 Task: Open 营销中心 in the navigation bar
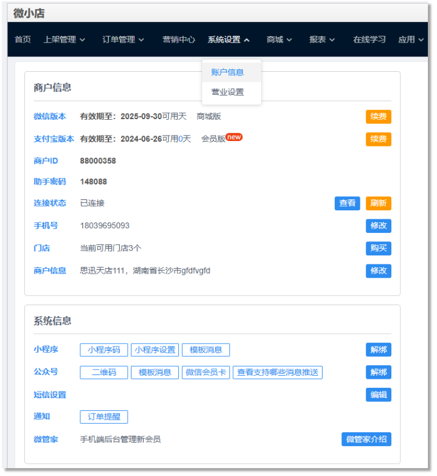[x=179, y=40]
